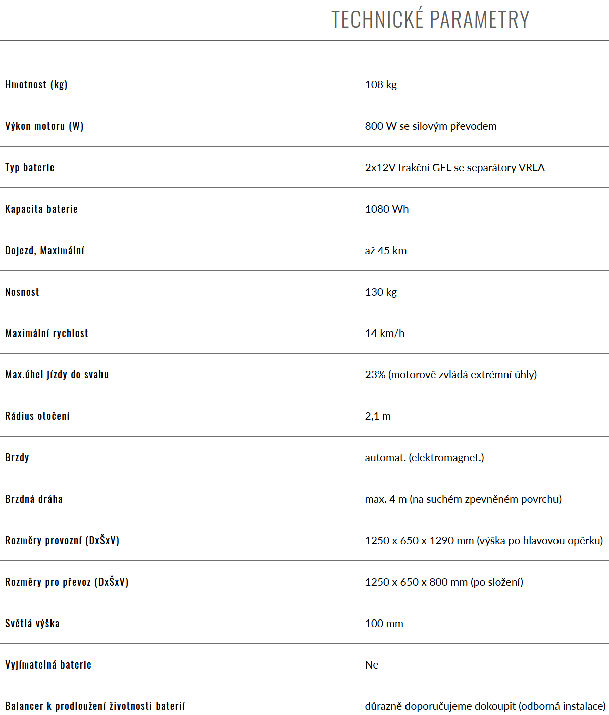This screenshot has height=715, width=609.
Task: Click the 2x12V trakční GEL battery value
Action: pyautogui.click(x=455, y=168)
